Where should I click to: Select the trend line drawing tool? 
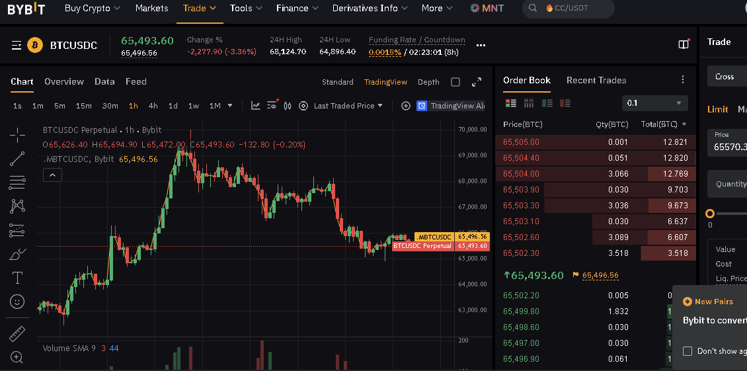click(x=17, y=159)
